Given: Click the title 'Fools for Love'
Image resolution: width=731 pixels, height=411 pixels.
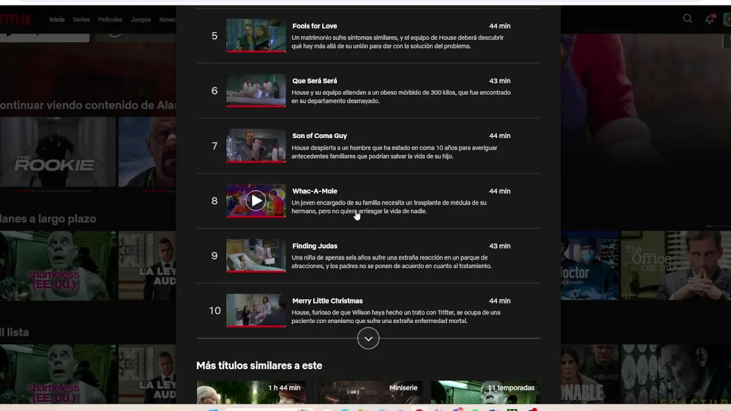Looking at the screenshot, I should [315, 26].
